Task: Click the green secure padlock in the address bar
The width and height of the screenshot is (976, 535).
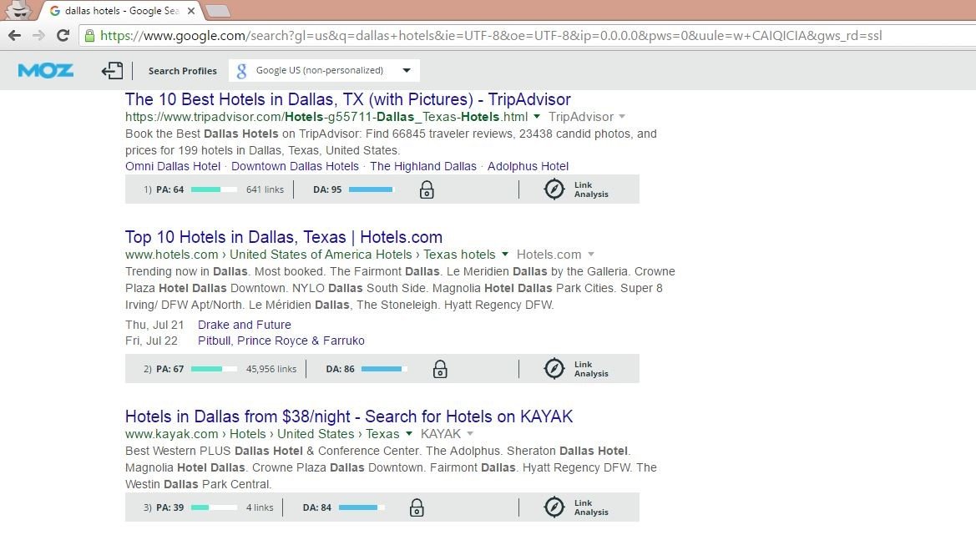Action: click(x=89, y=35)
